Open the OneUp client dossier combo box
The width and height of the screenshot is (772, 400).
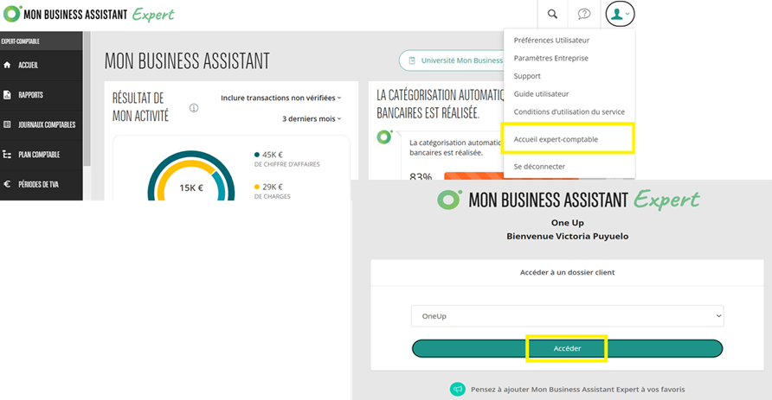coord(567,316)
